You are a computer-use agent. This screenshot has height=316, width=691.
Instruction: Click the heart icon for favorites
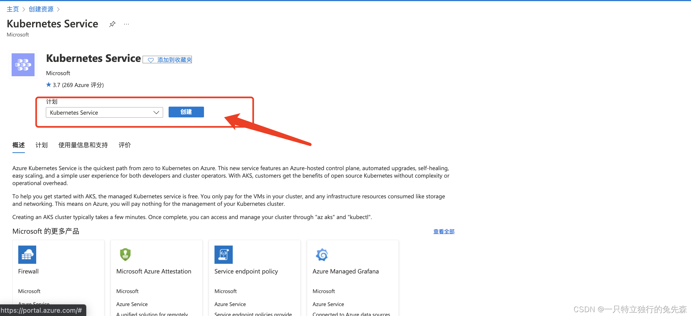151,60
